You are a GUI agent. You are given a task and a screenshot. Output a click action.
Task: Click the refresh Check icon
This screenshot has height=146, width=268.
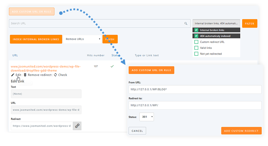55,75
